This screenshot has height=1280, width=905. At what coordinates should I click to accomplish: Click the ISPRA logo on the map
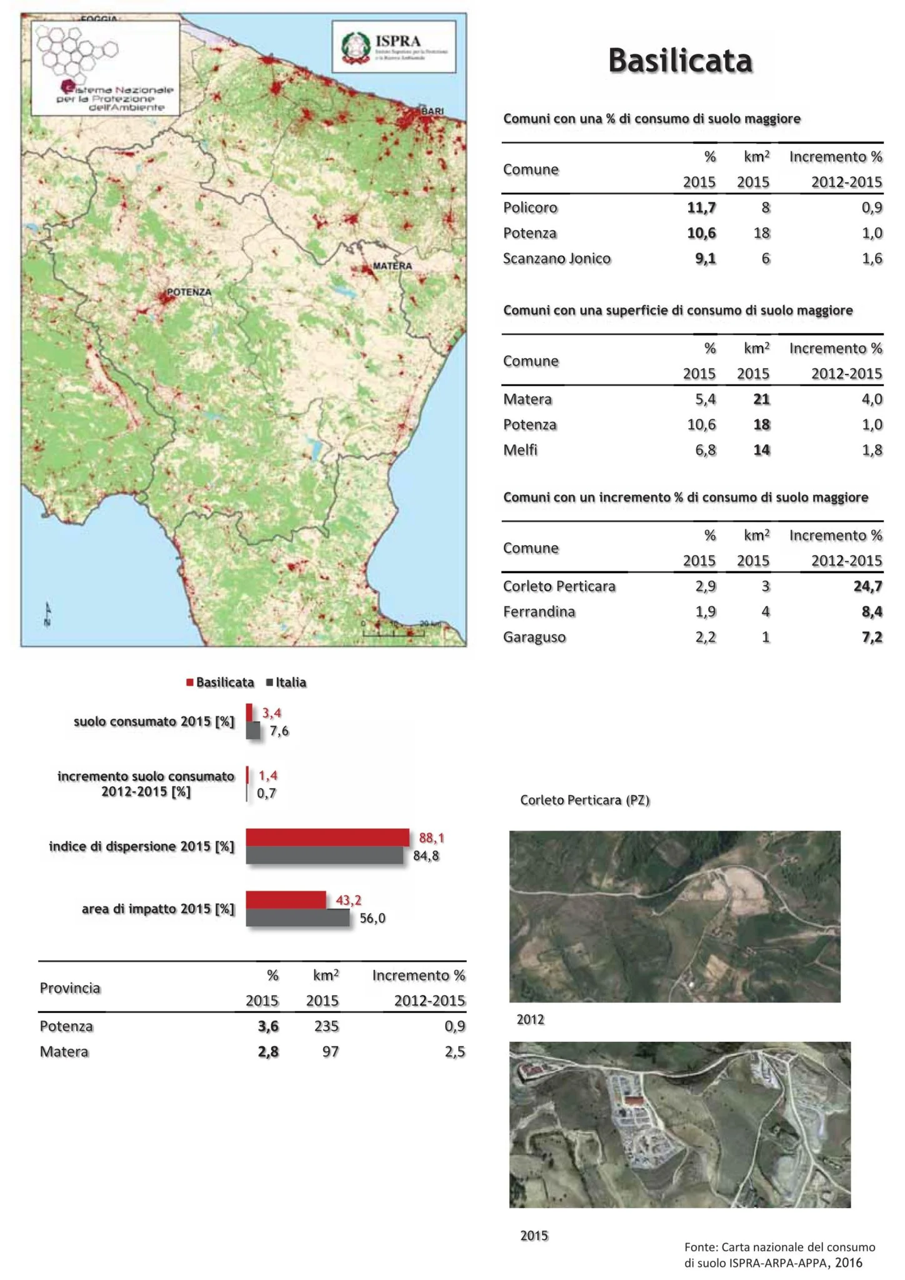click(394, 47)
